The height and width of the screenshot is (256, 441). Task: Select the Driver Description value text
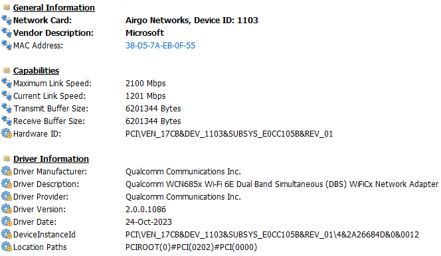pyautogui.click(x=282, y=184)
